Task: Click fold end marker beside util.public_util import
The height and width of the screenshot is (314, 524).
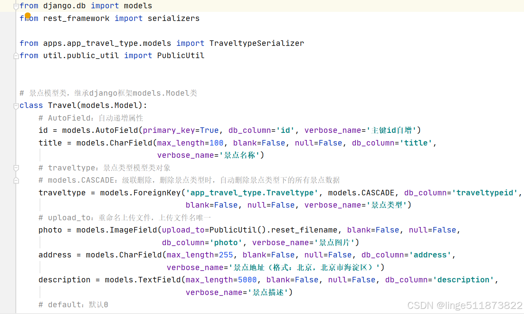Action: click(x=16, y=56)
